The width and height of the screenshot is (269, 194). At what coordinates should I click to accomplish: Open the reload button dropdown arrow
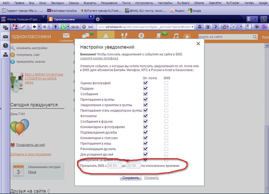68,27
